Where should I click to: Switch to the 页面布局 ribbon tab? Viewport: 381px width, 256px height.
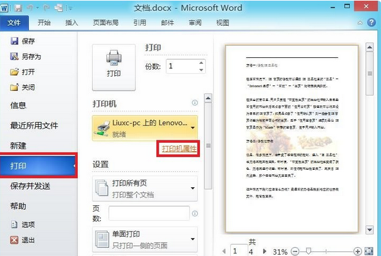[x=106, y=23]
